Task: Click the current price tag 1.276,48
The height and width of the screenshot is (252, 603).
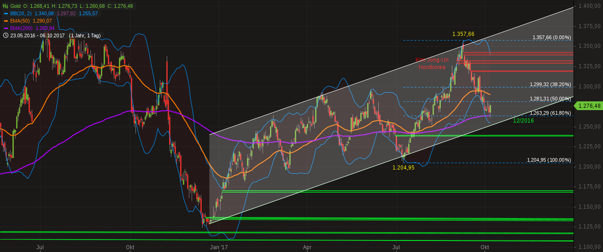Action: 587,106
